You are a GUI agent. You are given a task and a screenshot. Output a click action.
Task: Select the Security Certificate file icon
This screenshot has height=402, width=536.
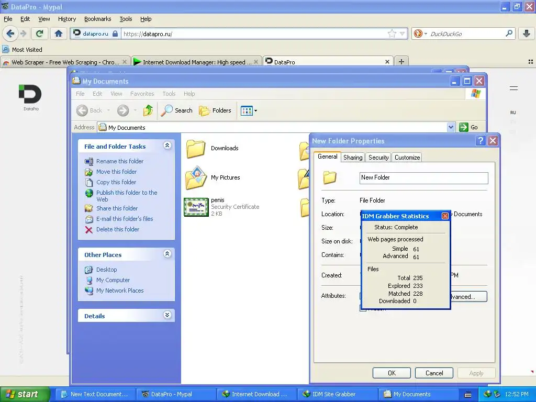coord(196,207)
